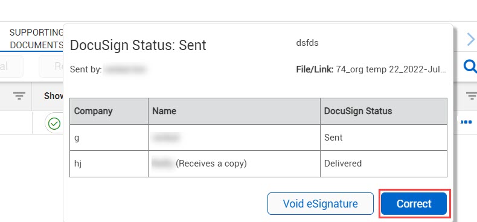
Task: Click the Delivered status cell for company hj
Action: 383,163
